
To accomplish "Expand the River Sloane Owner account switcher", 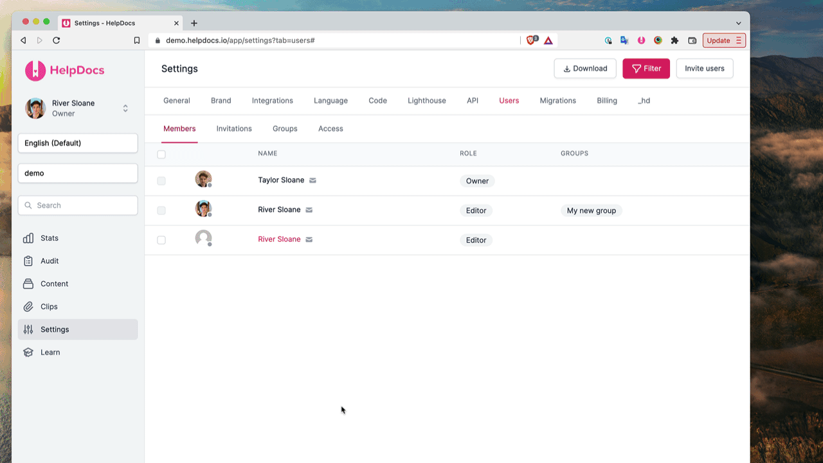I will tap(78, 108).
